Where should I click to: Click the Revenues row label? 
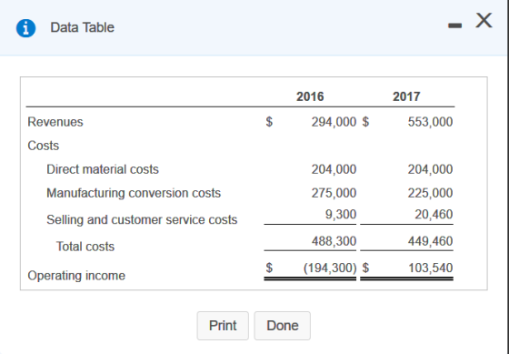[x=55, y=122]
